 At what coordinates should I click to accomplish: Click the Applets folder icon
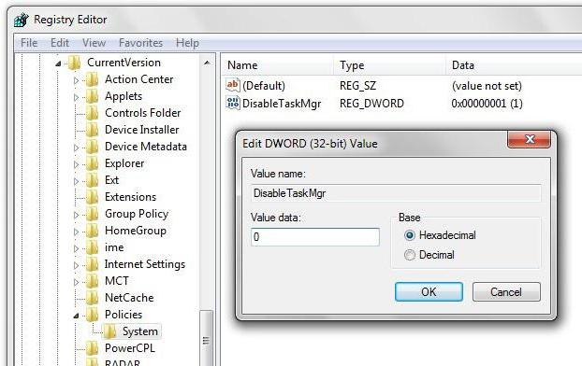coord(92,96)
